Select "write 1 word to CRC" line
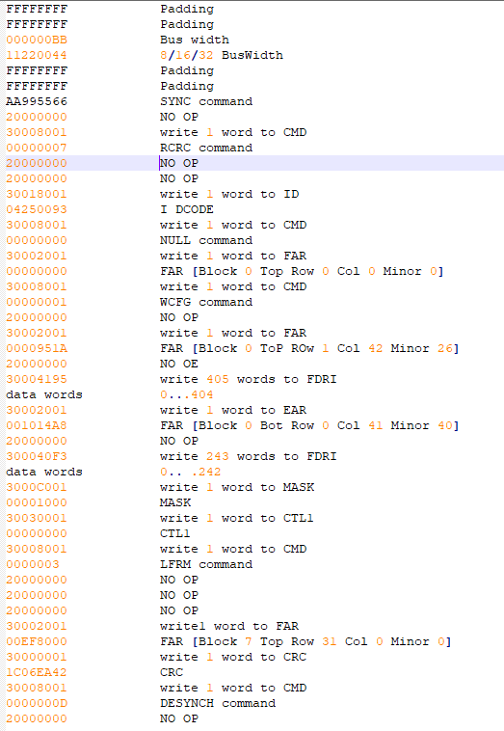Viewport: 504px width, 731px height. [233, 656]
